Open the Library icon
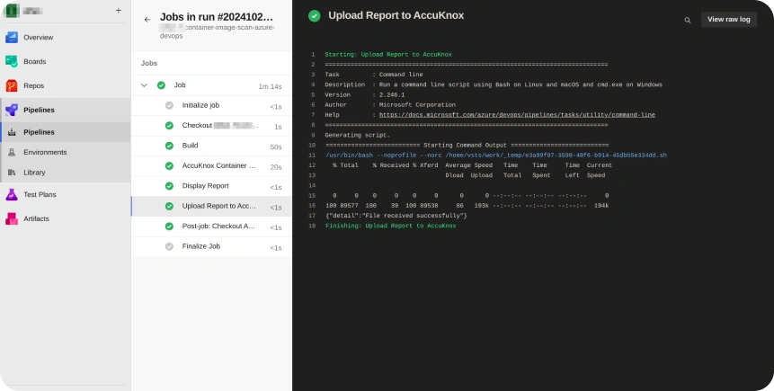Image resolution: width=774 pixels, height=391 pixels. tap(12, 173)
